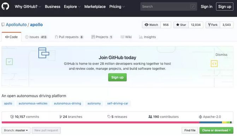View the 190 contributors list
237x139 pixels.
164,117
